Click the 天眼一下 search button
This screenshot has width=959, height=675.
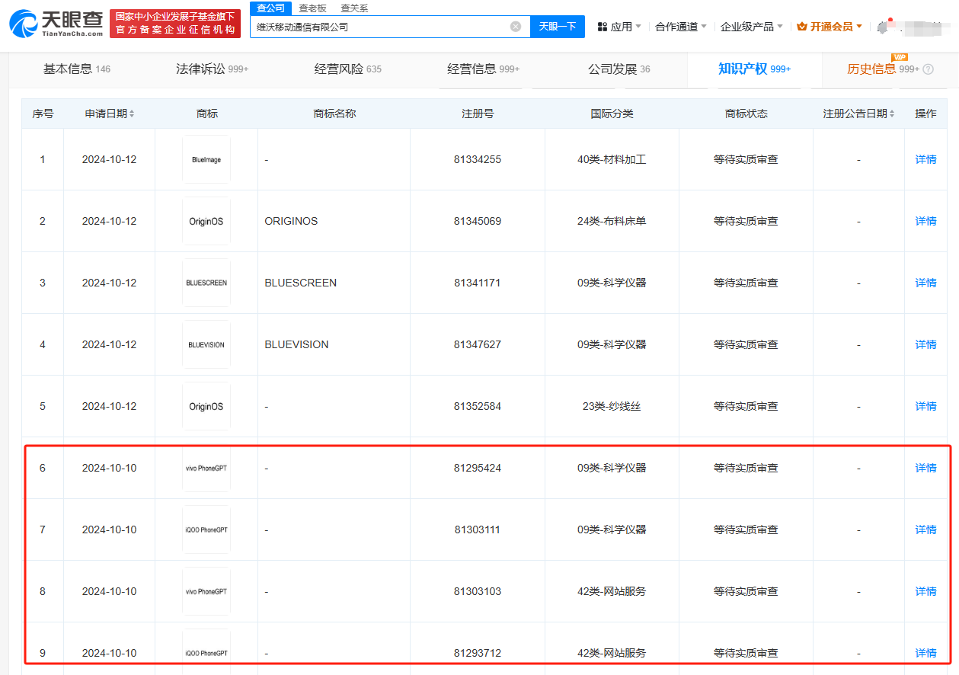pyautogui.click(x=558, y=27)
